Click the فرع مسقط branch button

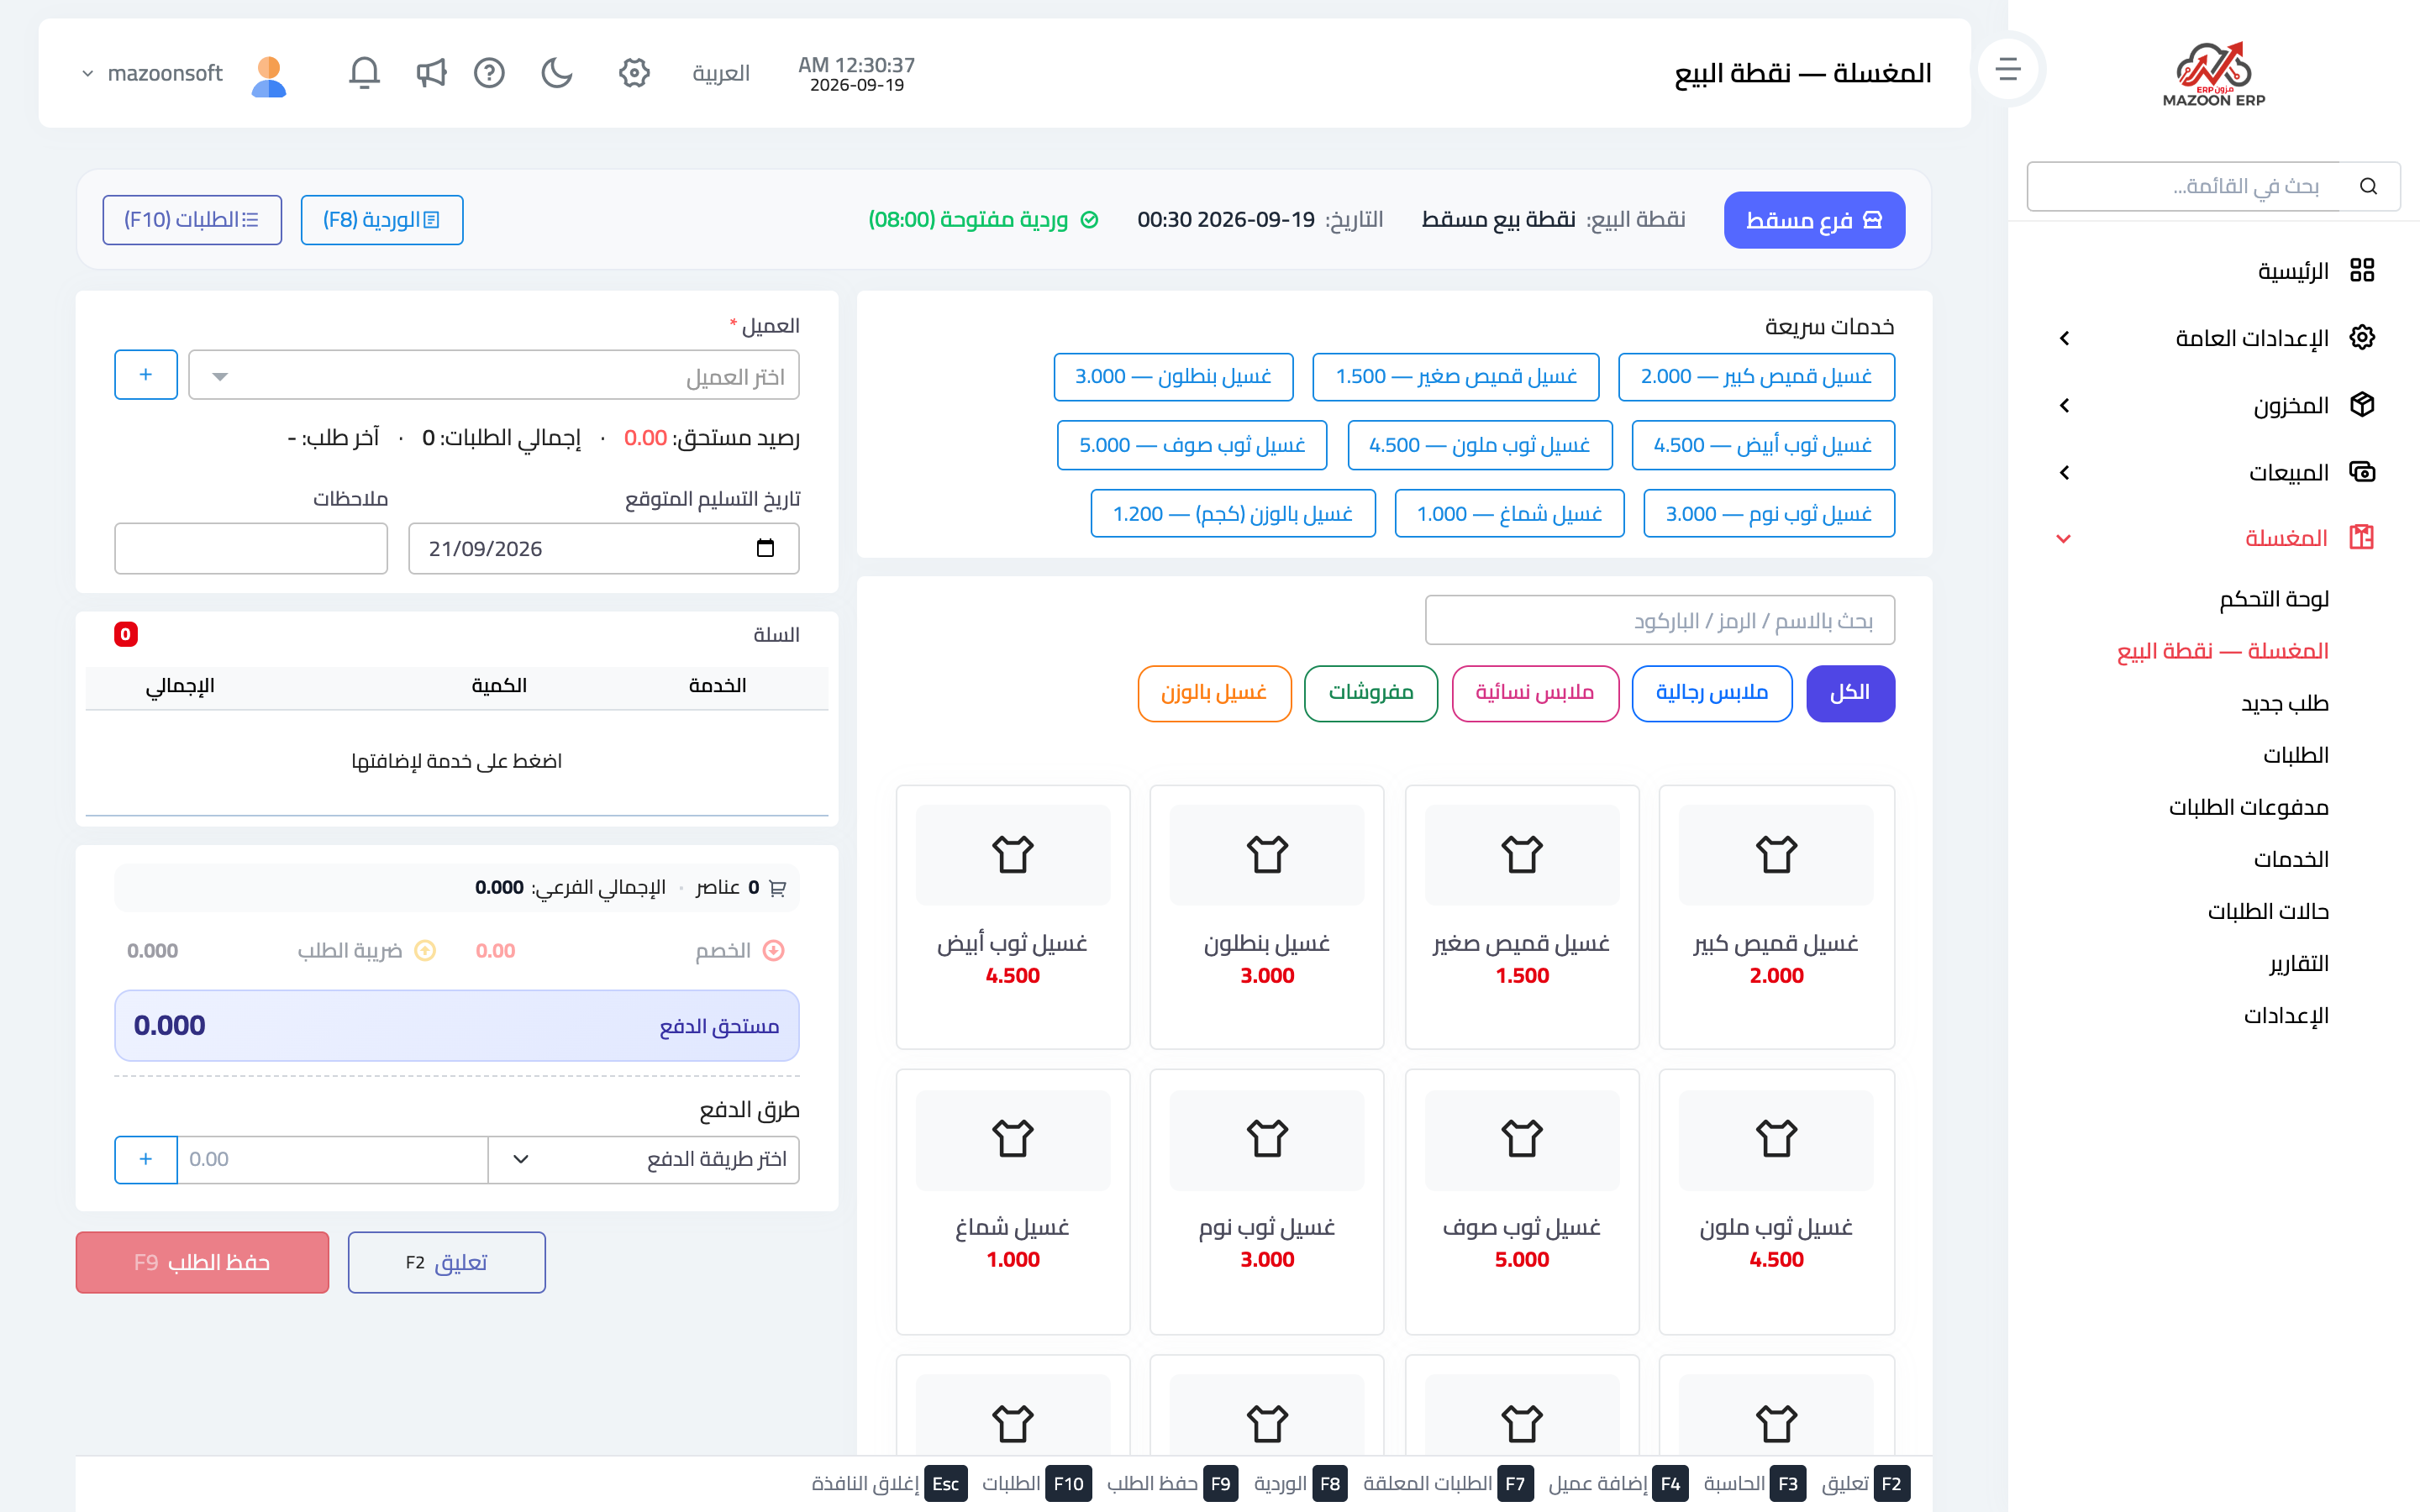click(x=1814, y=220)
